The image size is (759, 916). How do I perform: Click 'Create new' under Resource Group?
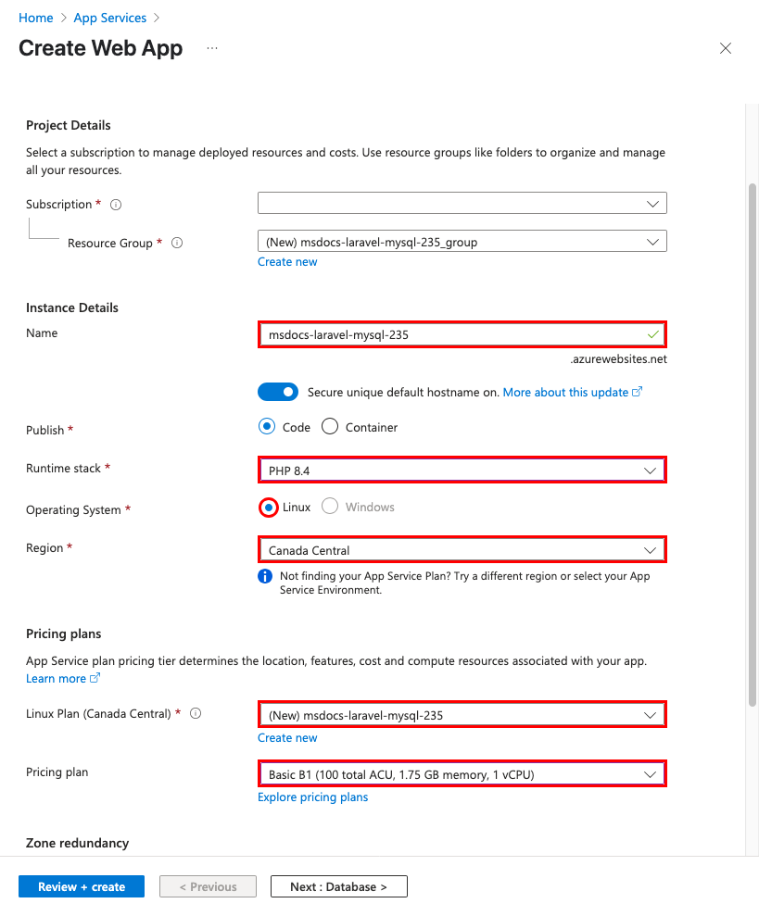(x=287, y=261)
